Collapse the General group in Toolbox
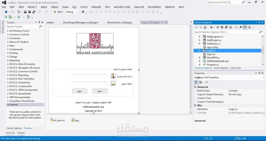The image size is (266, 141). click(x=8, y=105)
